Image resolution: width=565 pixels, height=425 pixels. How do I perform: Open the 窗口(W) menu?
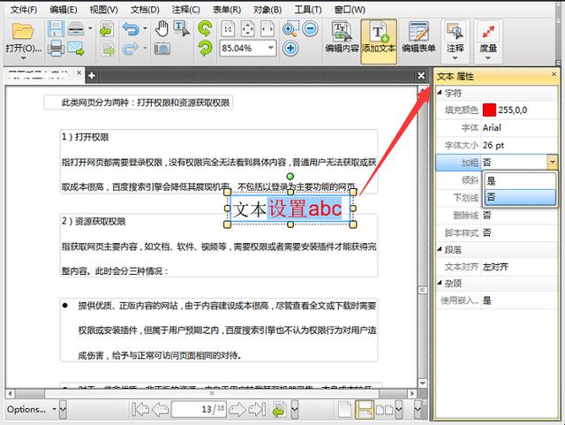click(x=350, y=10)
